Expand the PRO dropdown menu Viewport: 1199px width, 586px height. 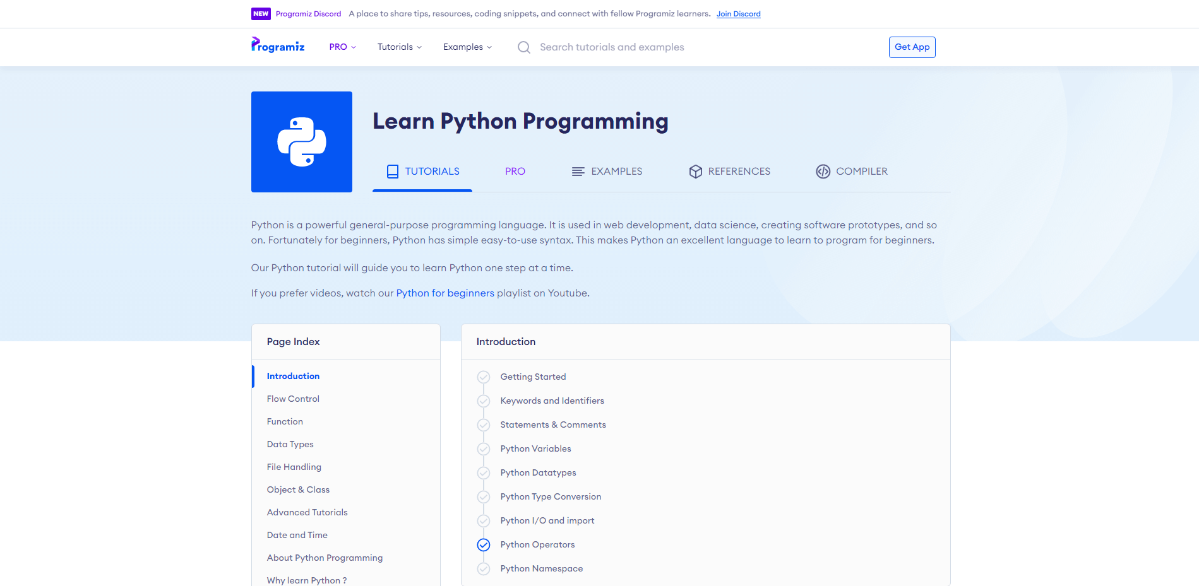pyautogui.click(x=342, y=47)
